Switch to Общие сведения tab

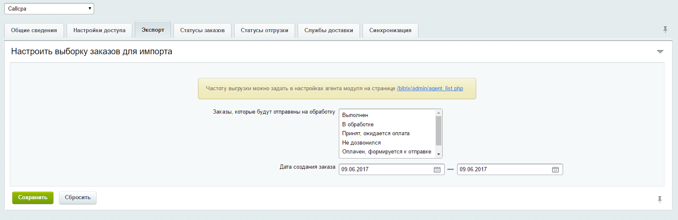(34, 31)
